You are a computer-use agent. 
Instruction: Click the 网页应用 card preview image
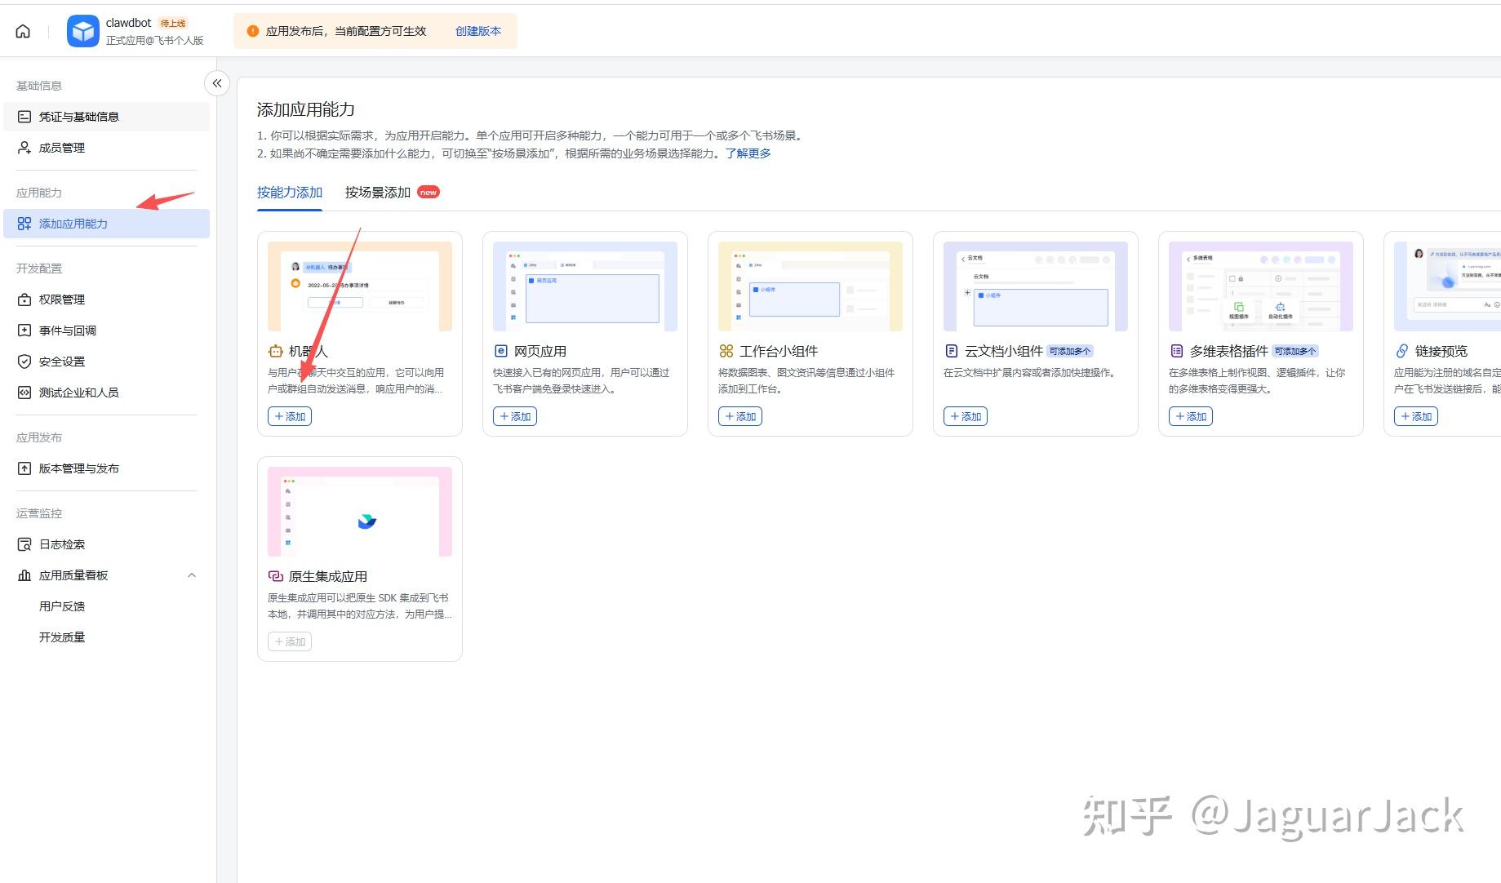[585, 286]
